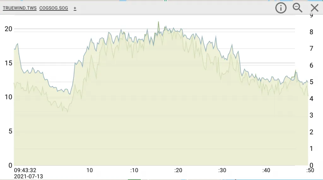Viewport: 323px width, 180px height.
Task: Select the TRUEWIND.TWS series label
Action: click(x=20, y=8)
